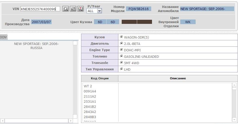
Task: Click the refresh icon next to VIN
Action: coord(73,9)
